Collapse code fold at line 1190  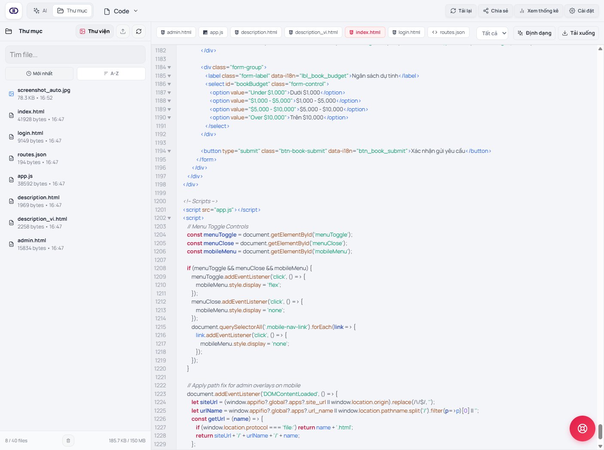pos(169,118)
